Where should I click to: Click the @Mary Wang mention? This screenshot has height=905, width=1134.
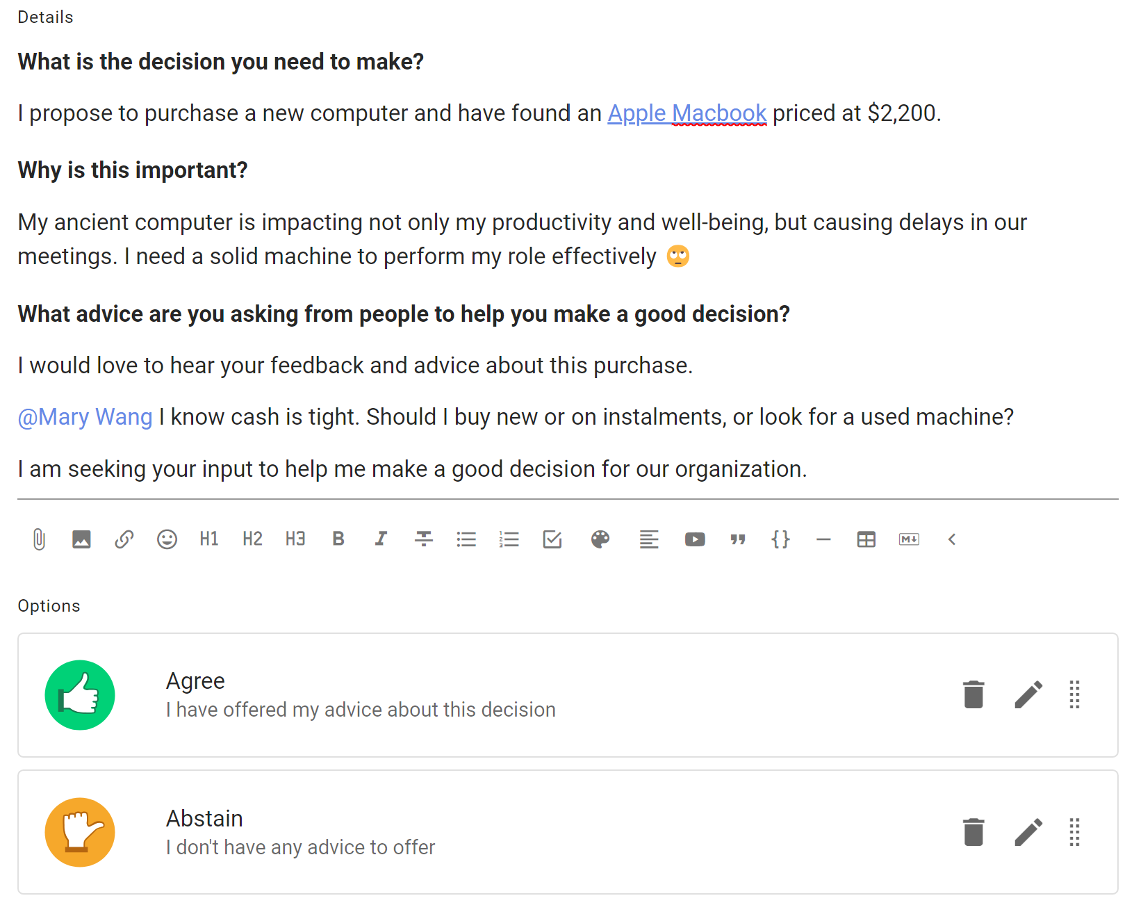[85, 417]
